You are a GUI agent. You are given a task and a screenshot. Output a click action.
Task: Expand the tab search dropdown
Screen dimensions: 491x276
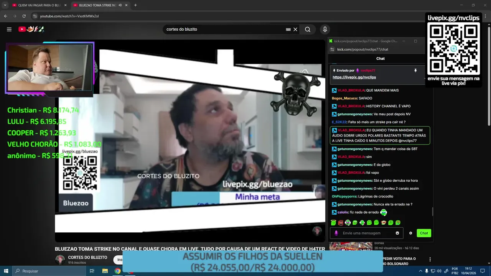click(5, 5)
